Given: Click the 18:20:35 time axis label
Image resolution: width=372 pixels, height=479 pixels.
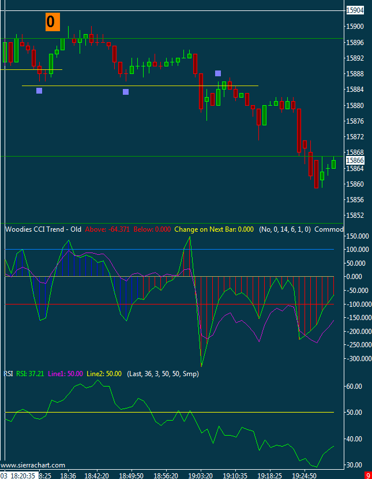Looking at the screenshot, I should click(x=22, y=476).
